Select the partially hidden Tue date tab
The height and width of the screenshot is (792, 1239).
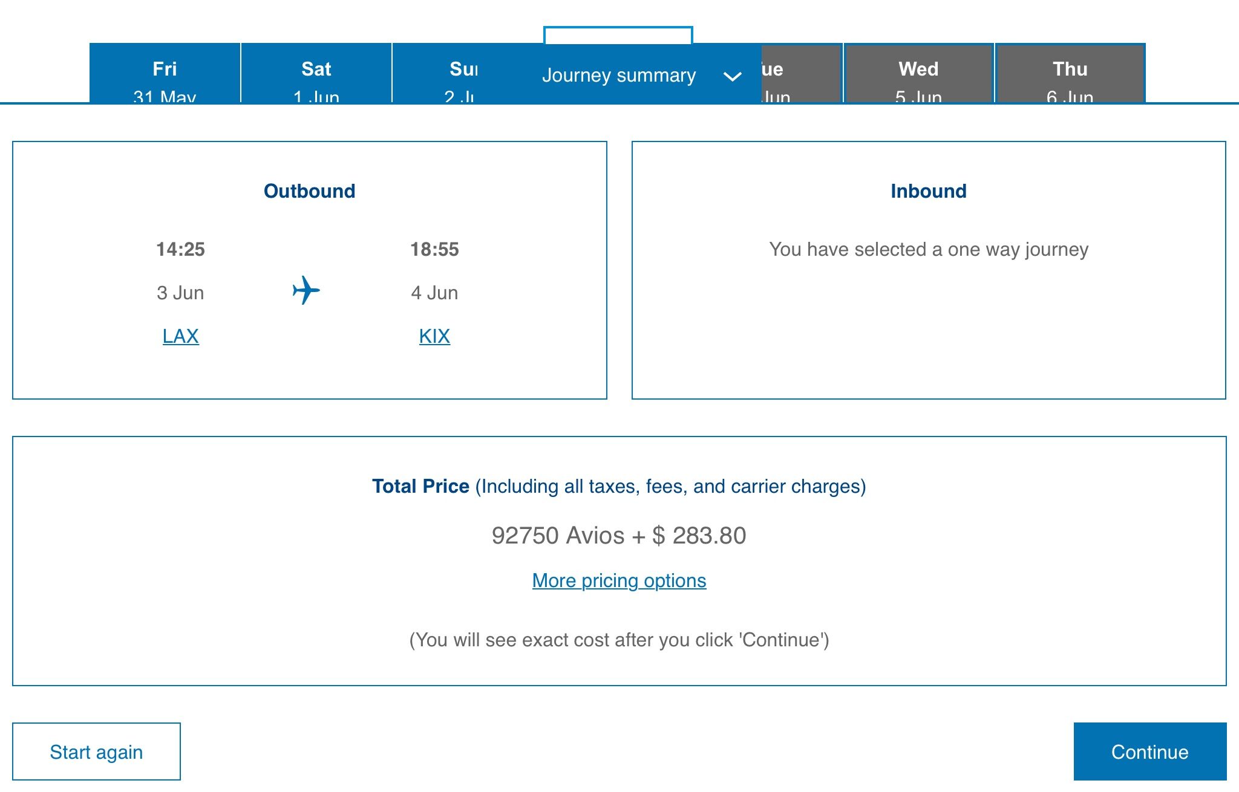(802, 73)
